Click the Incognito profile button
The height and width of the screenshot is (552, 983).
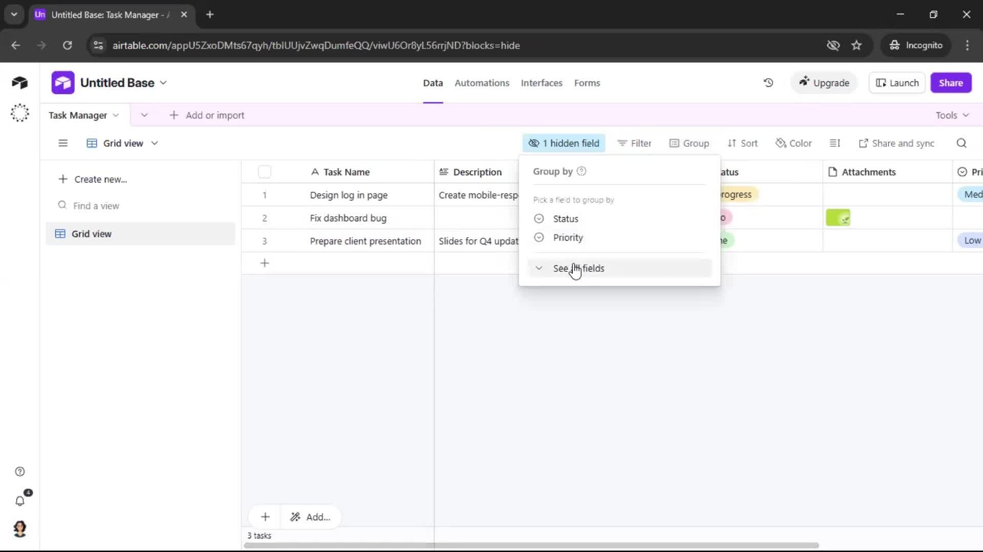tap(915, 45)
